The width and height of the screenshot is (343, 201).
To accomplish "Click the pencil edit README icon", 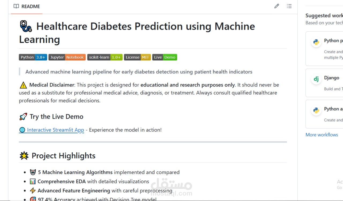I will [x=277, y=6].
